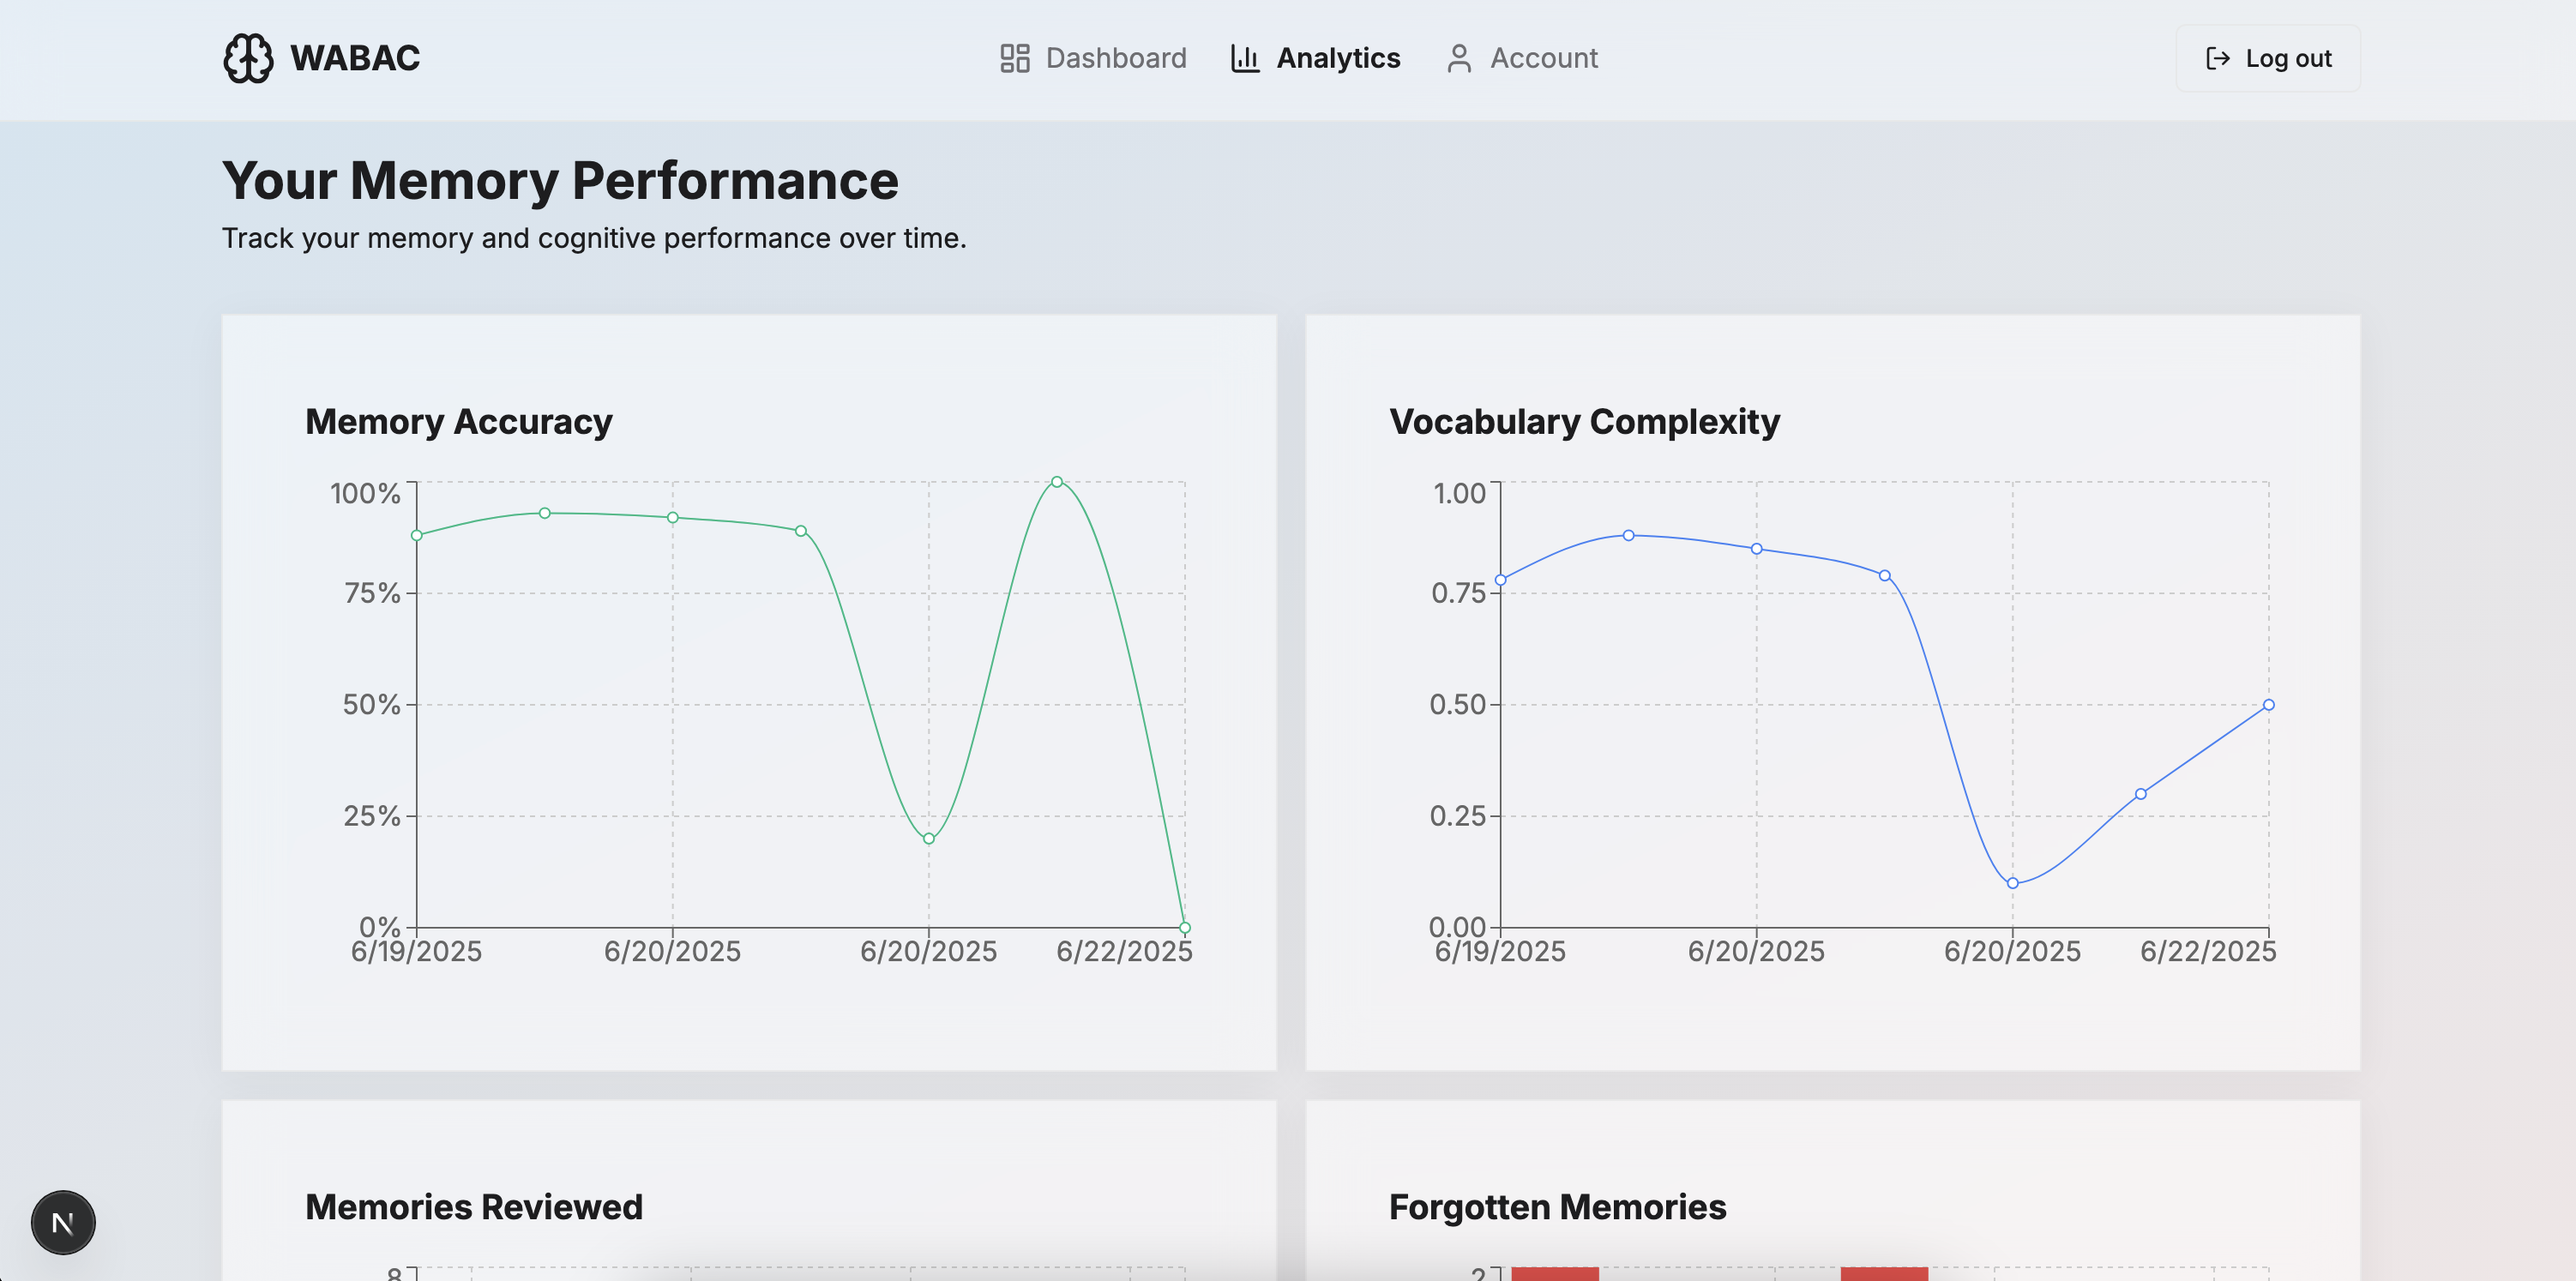This screenshot has width=2576, height=1281.
Task: Go to the Account page
Action: pos(1543,58)
